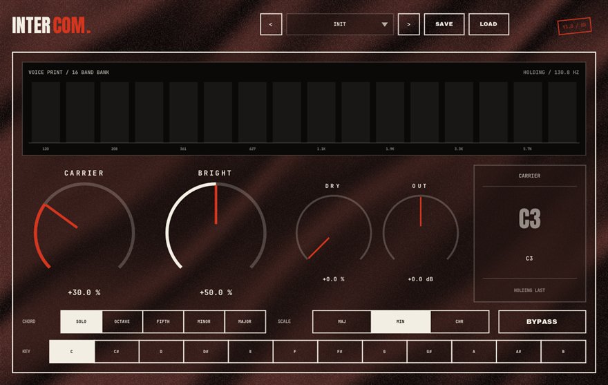The height and width of the screenshot is (385, 608).
Task: Click the CARRIER value +30.0 %
Action: click(84, 292)
